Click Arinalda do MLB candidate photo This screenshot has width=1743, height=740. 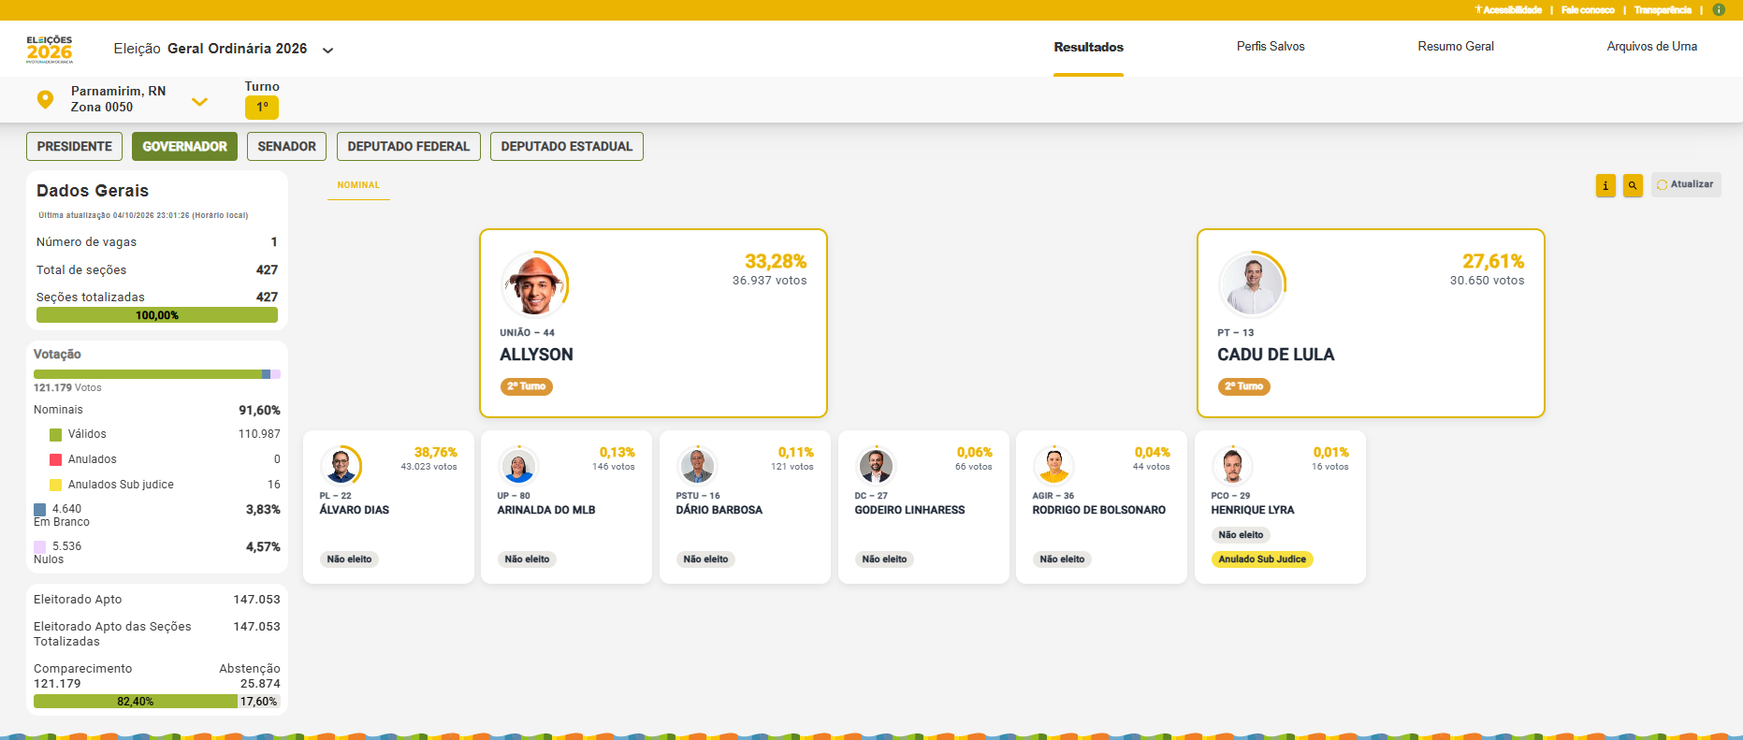[x=518, y=465]
